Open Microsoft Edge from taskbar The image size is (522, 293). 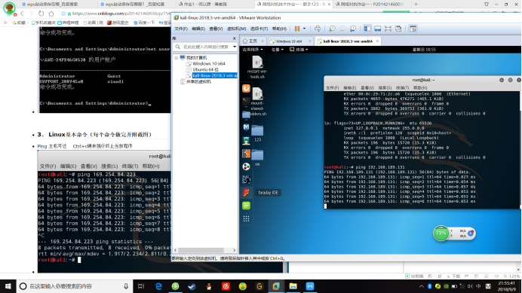pos(158,286)
